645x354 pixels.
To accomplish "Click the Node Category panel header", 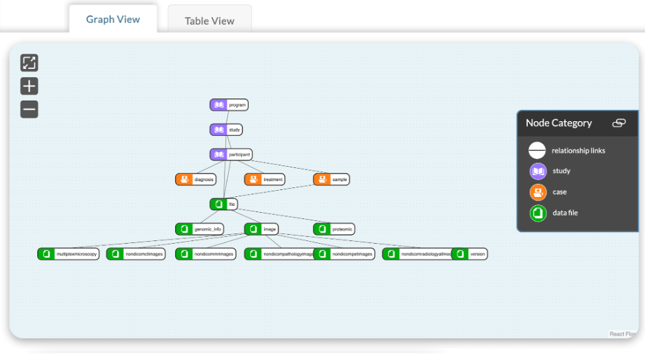I will [x=558, y=123].
